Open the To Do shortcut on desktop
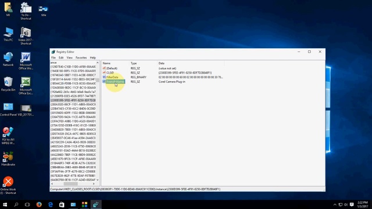The image size is (372, 209). [x=26, y=11]
